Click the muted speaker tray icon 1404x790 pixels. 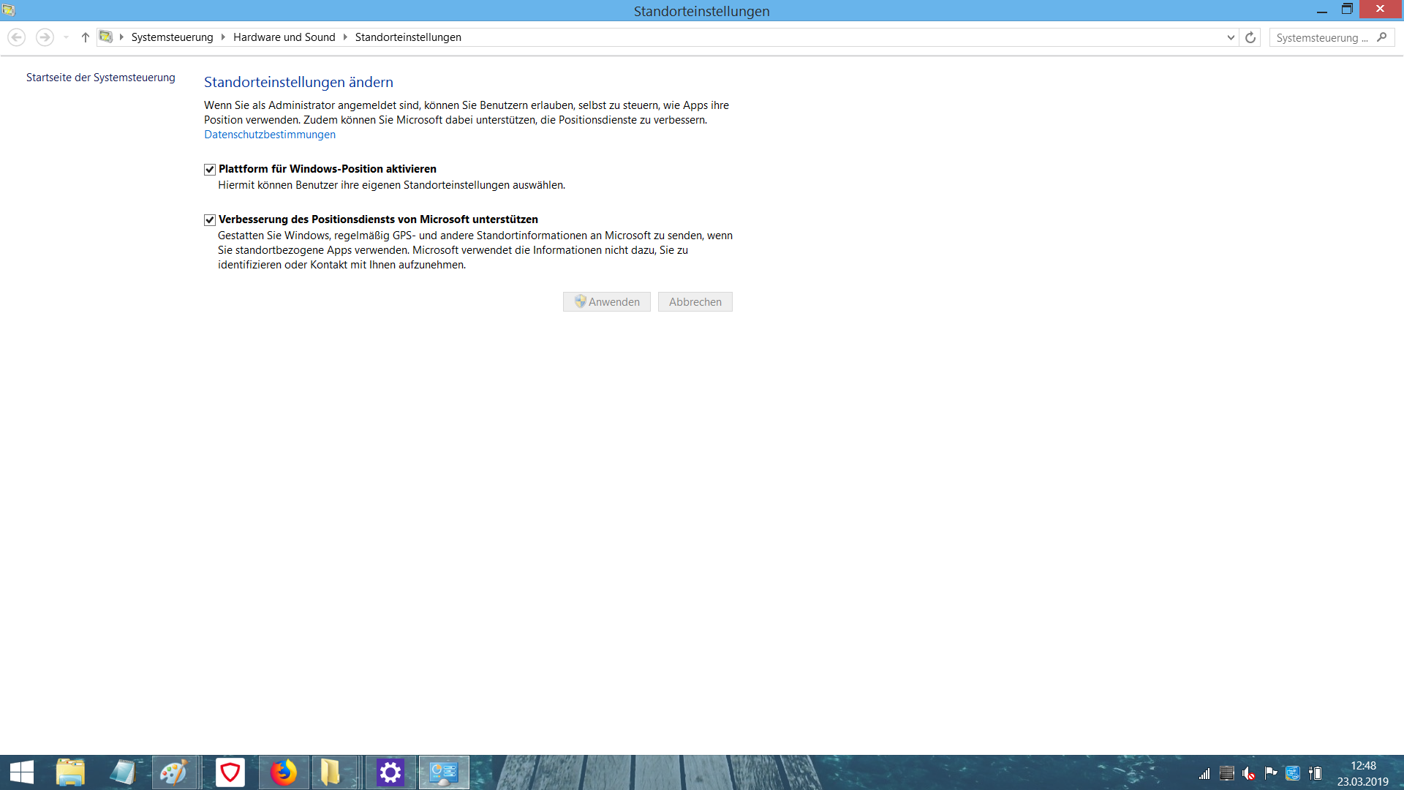(x=1248, y=773)
